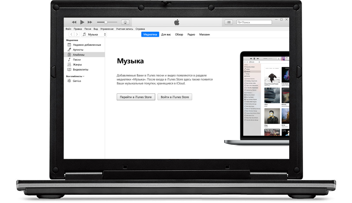Click the Genius atom icon
The image size is (352, 203).
69,81
